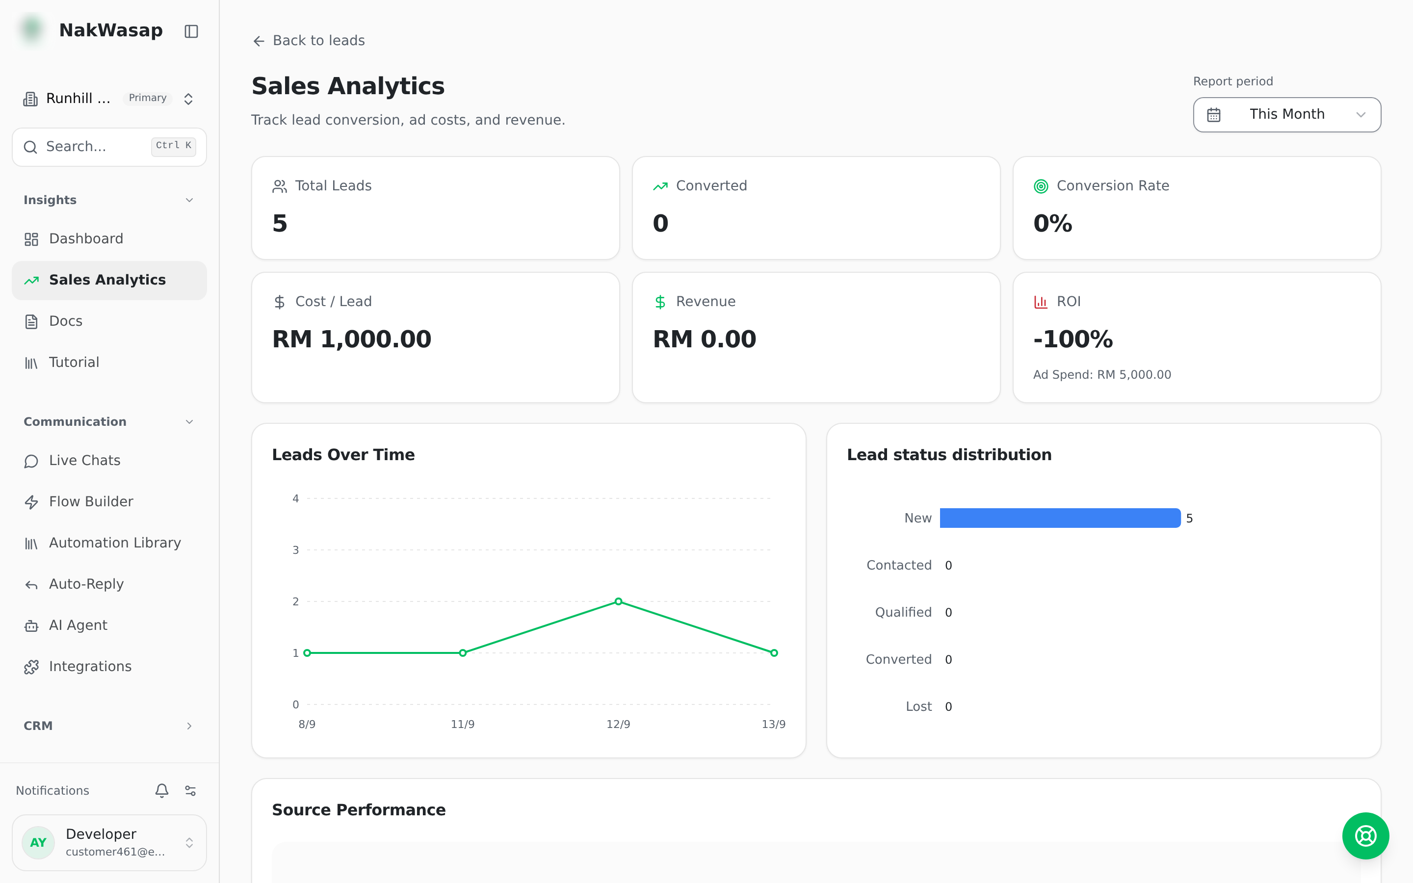Open Docs page
The width and height of the screenshot is (1413, 883).
tap(109, 321)
